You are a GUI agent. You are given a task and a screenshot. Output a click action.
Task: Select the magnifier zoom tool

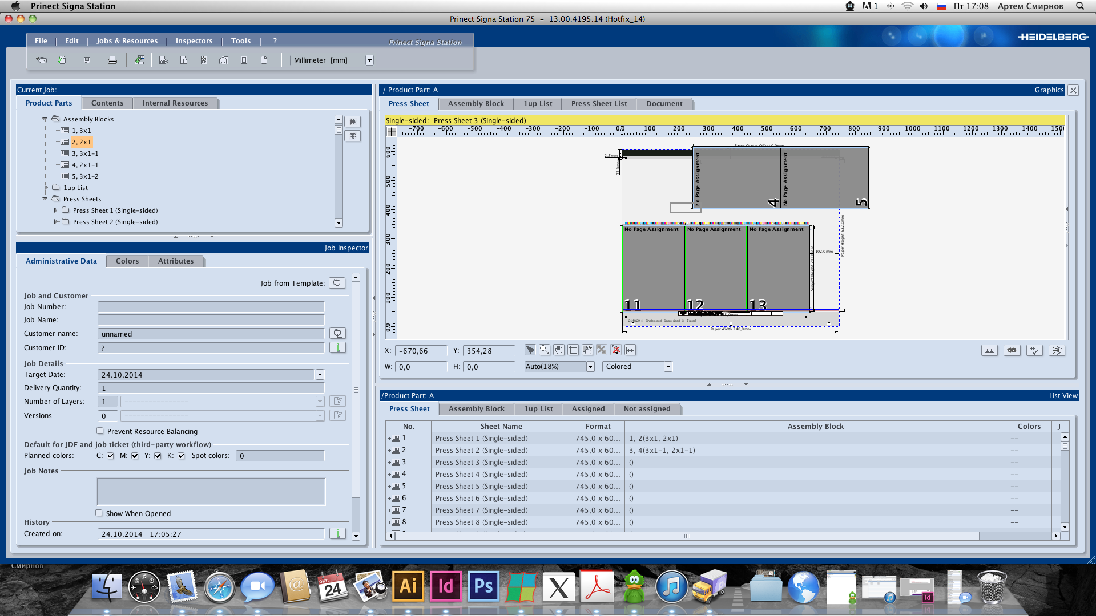click(x=545, y=350)
